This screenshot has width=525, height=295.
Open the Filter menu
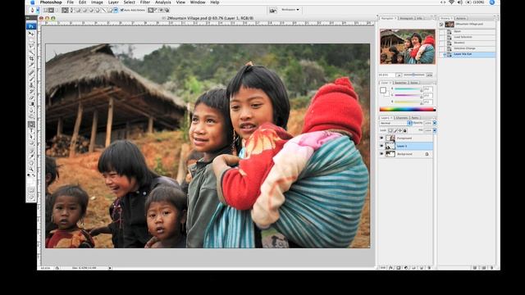145,2
